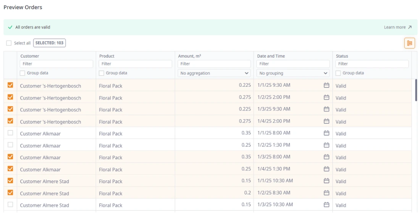The height and width of the screenshot is (214, 420).
Task: Follow the Learn more link
Action: pyautogui.click(x=398, y=27)
